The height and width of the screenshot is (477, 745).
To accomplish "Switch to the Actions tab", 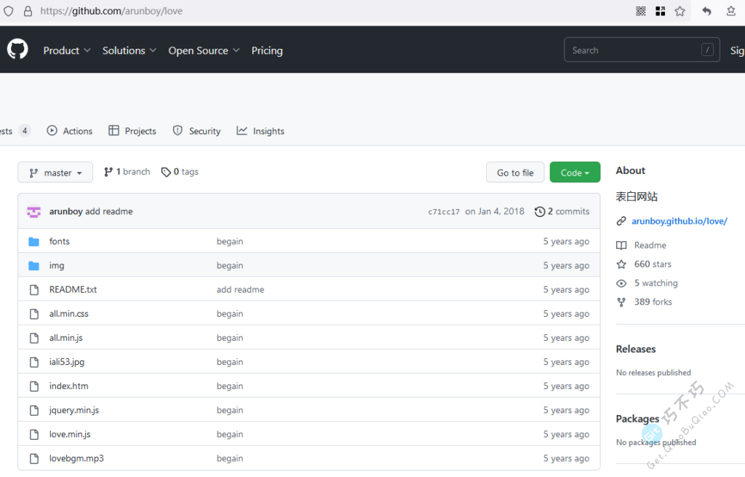I will pyautogui.click(x=70, y=131).
